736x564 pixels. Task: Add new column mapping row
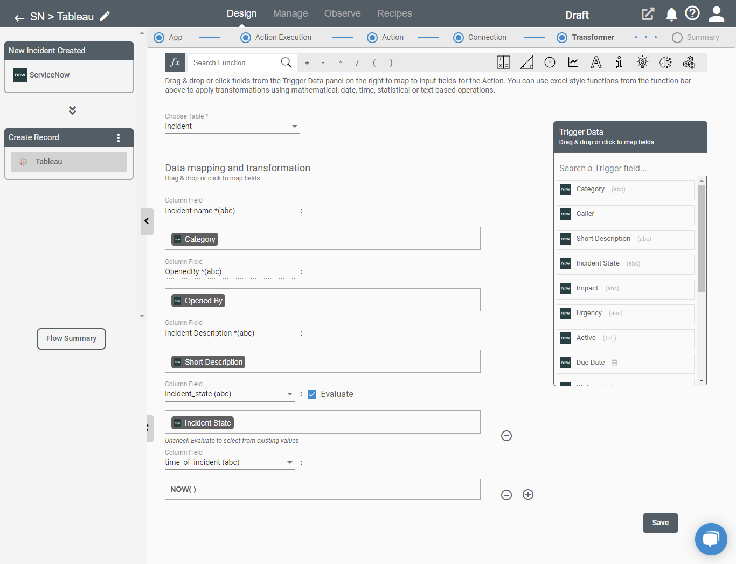pos(528,495)
